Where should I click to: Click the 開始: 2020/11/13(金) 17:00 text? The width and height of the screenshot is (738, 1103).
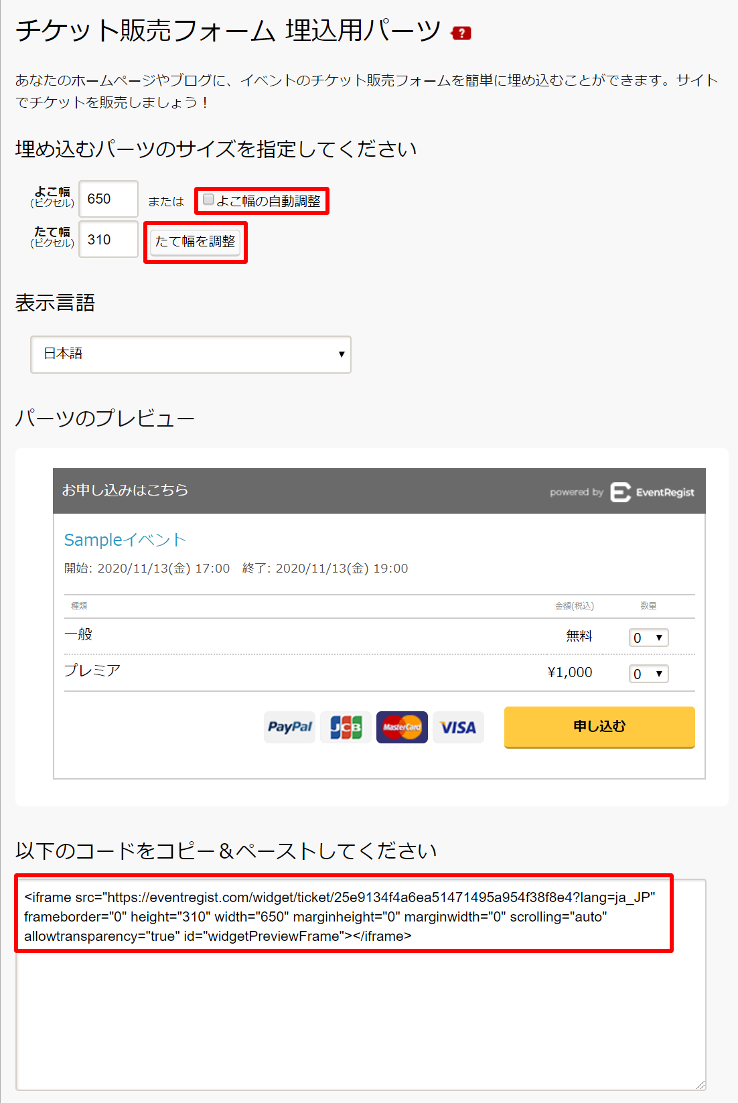(147, 569)
